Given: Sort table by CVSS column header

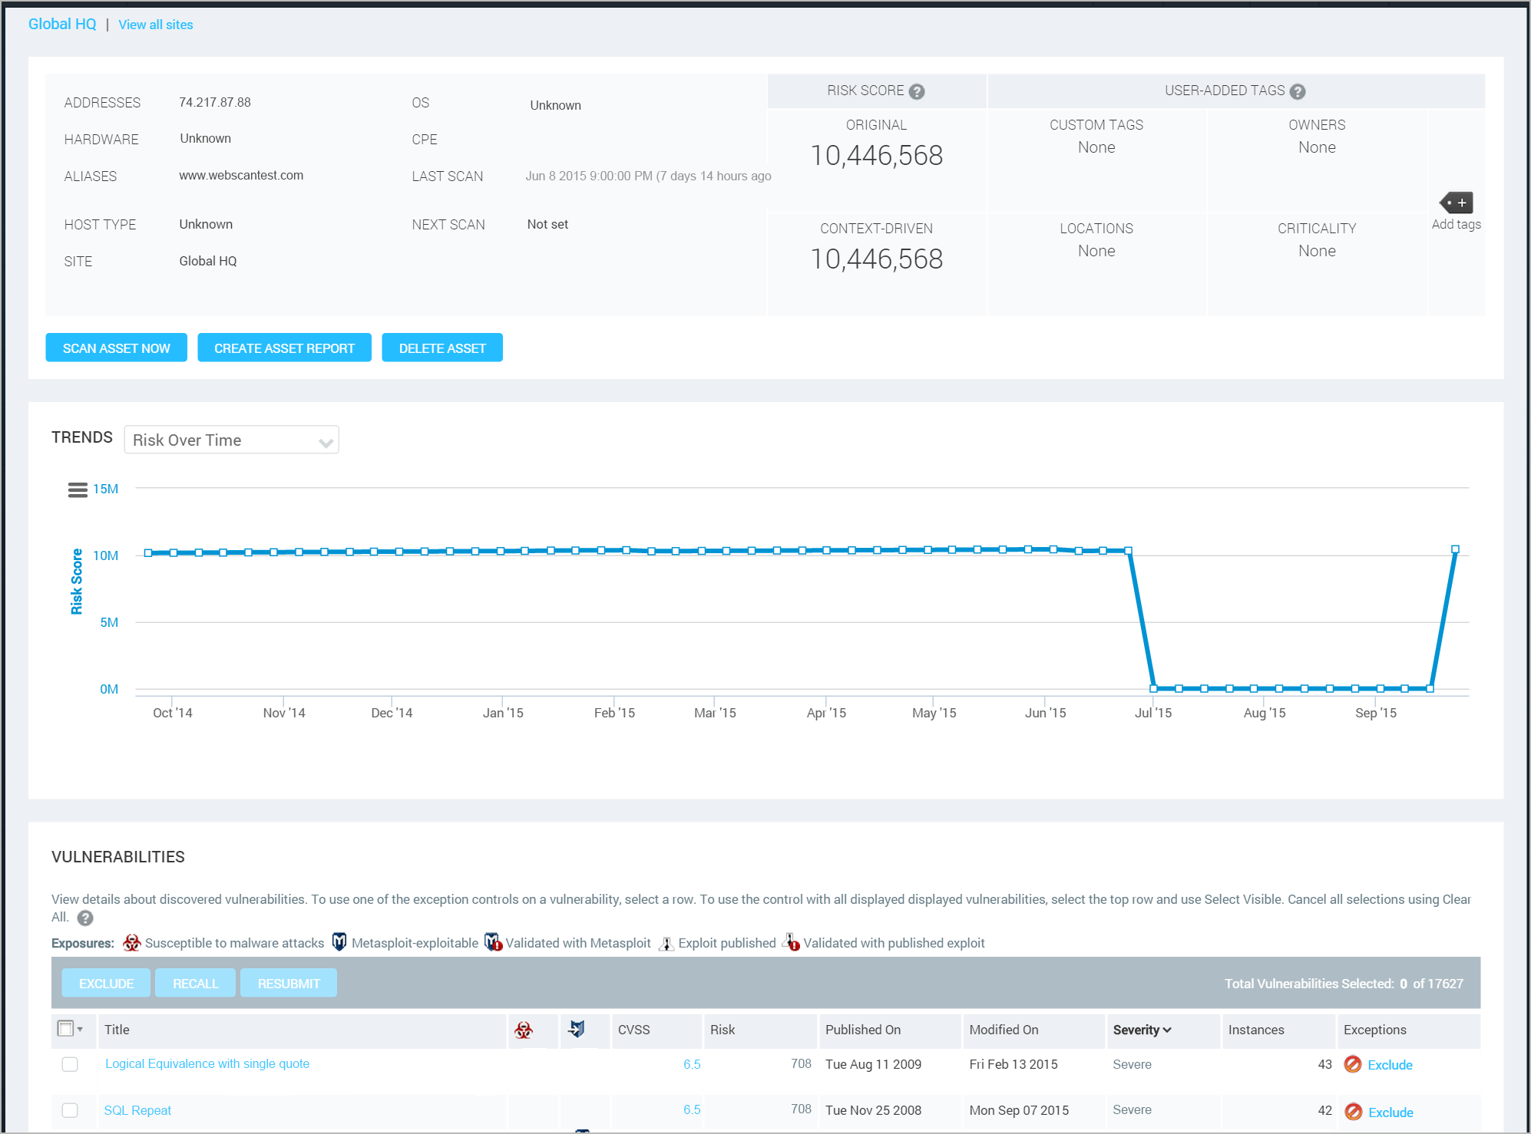Looking at the screenshot, I should click(633, 1030).
